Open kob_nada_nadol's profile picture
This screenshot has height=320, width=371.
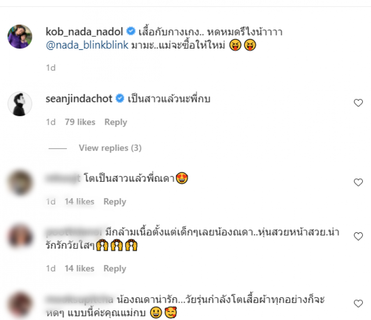(x=20, y=37)
